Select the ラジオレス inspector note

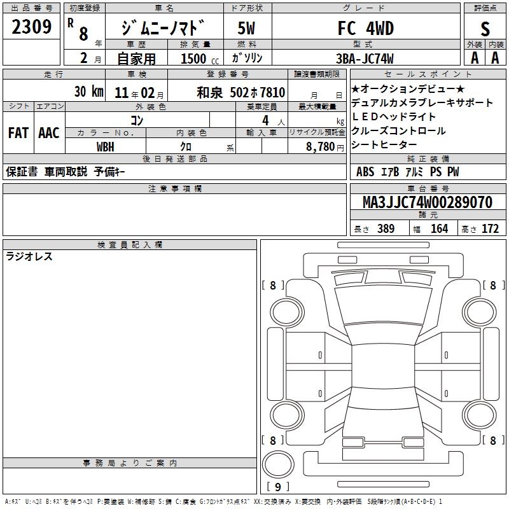pos(29,257)
